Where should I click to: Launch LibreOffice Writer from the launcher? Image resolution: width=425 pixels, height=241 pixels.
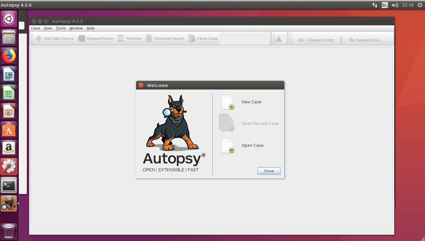tap(9, 74)
